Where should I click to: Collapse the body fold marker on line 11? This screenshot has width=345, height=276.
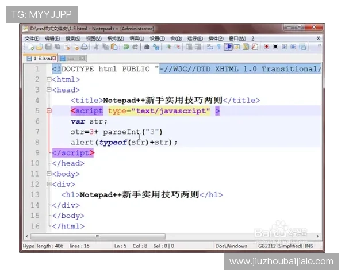(x=49, y=174)
